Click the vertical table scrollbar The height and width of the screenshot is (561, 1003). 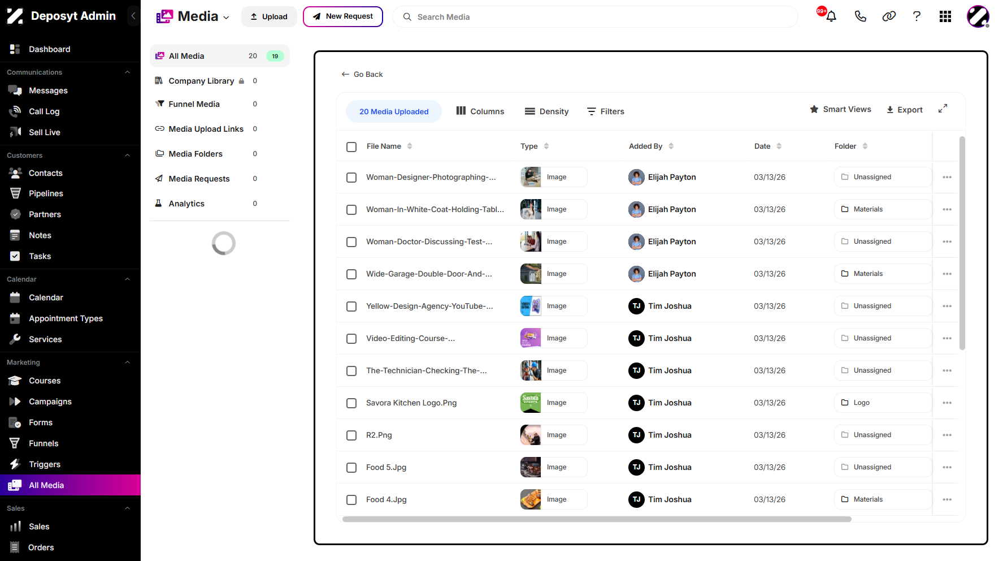pyautogui.click(x=962, y=243)
